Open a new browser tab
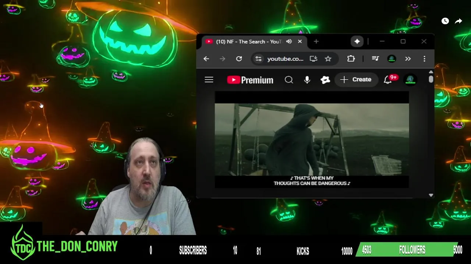This screenshot has width=471, height=264. 316,41
